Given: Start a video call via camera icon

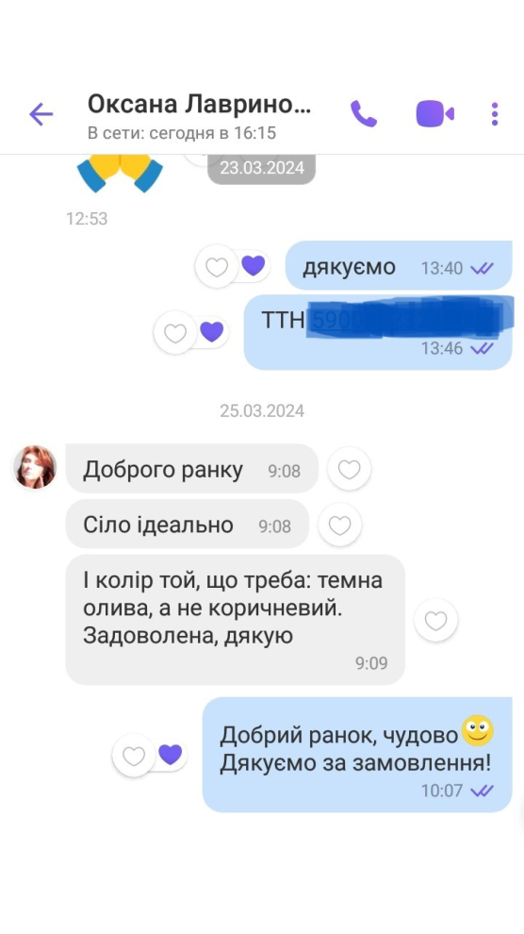Looking at the screenshot, I should pyautogui.click(x=434, y=113).
